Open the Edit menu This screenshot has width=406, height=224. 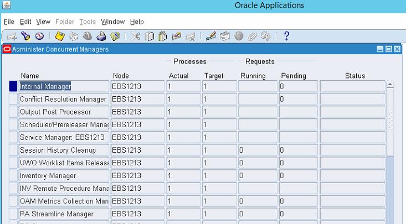coord(25,22)
